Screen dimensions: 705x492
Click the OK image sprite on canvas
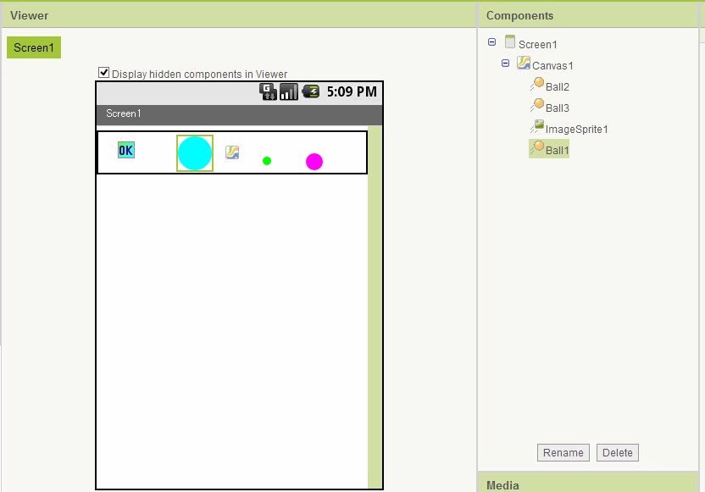click(x=126, y=151)
